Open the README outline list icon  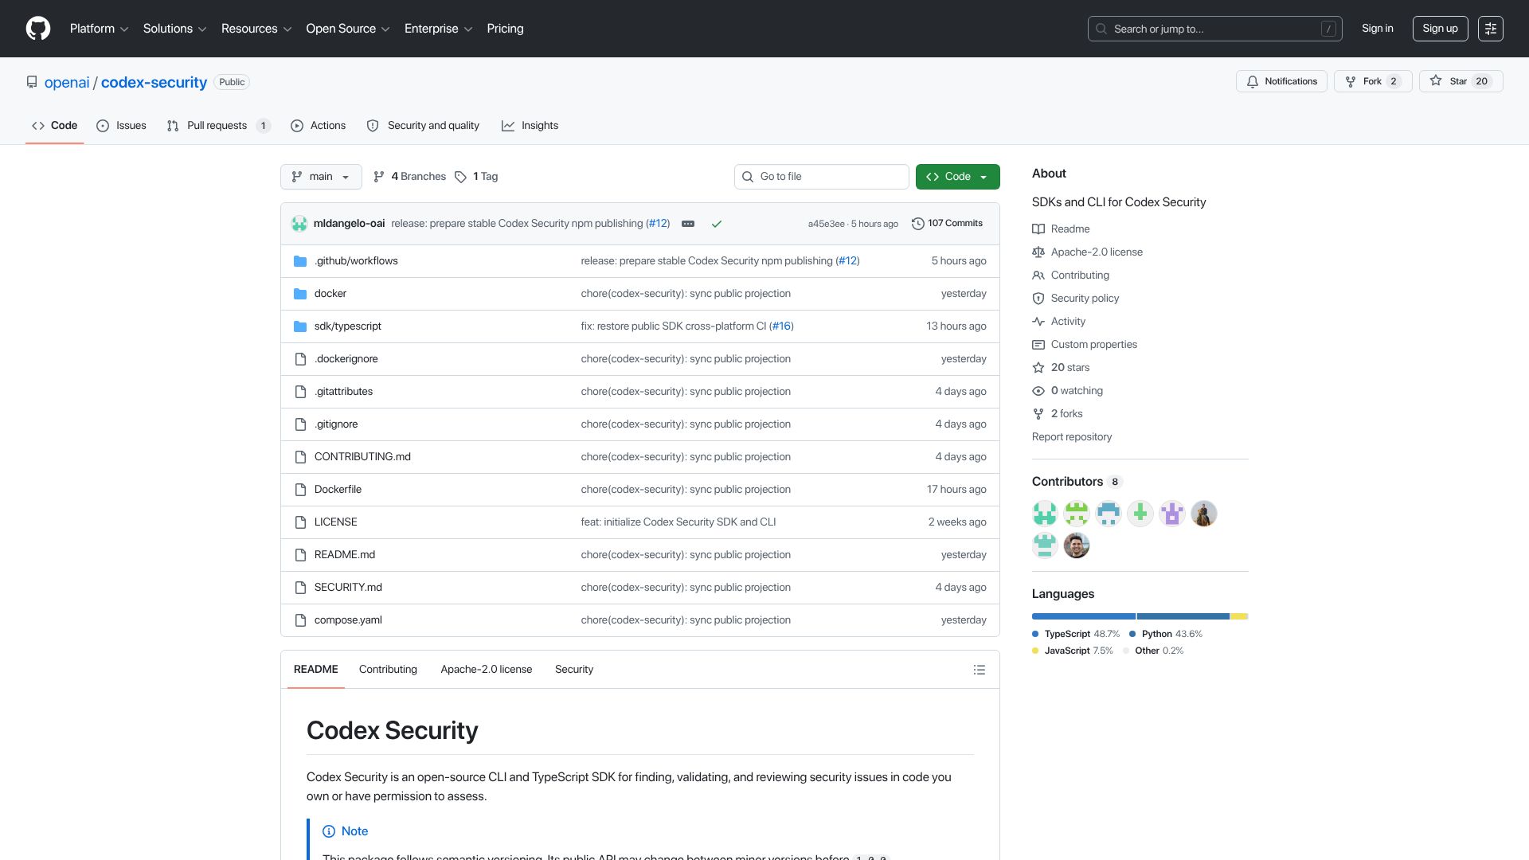(x=980, y=670)
